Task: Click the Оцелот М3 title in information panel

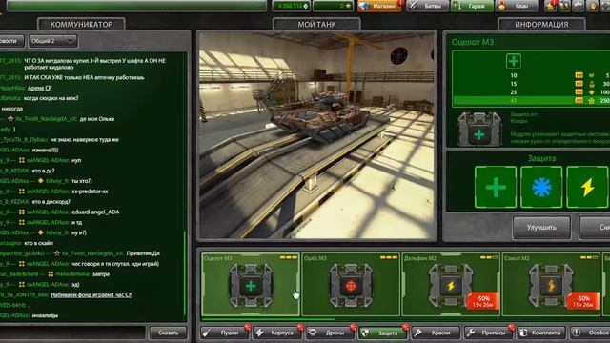Action: click(x=473, y=42)
